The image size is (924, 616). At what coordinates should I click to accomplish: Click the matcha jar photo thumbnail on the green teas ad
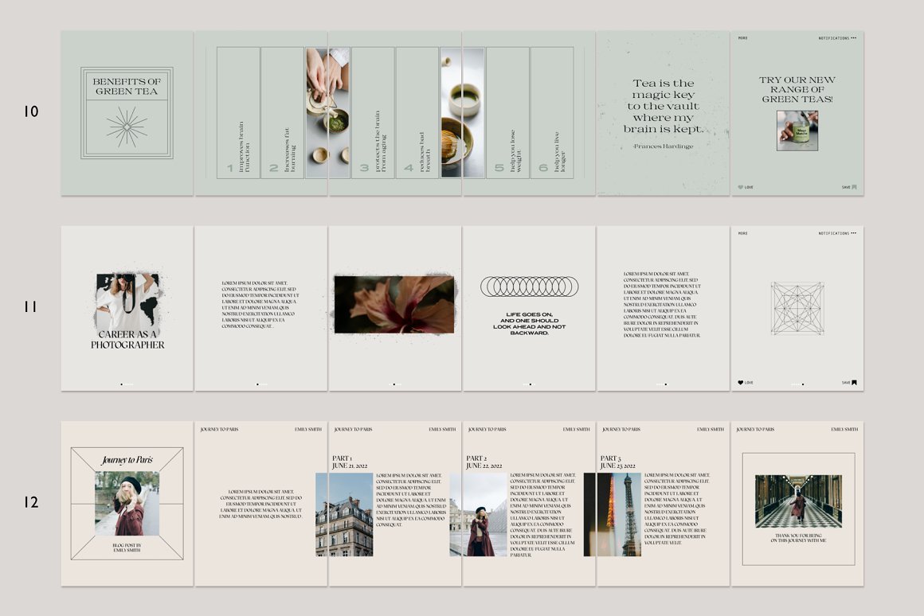(797, 131)
